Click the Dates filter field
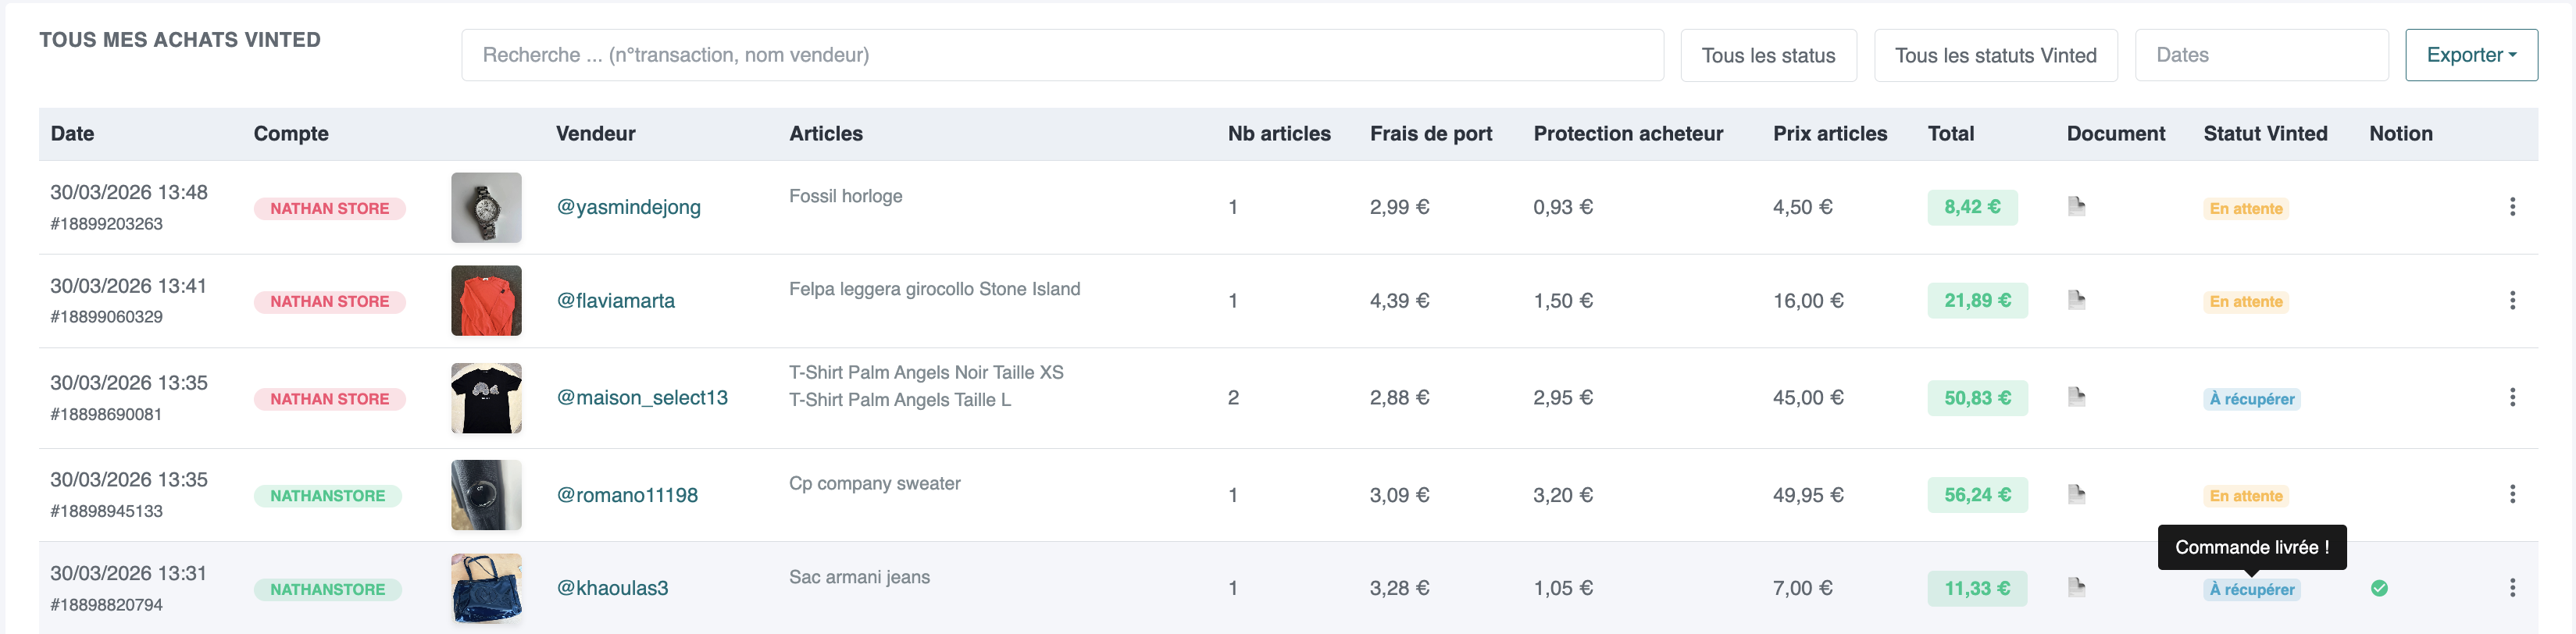This screenshot has height=634, width=2576. [2262, 55]
